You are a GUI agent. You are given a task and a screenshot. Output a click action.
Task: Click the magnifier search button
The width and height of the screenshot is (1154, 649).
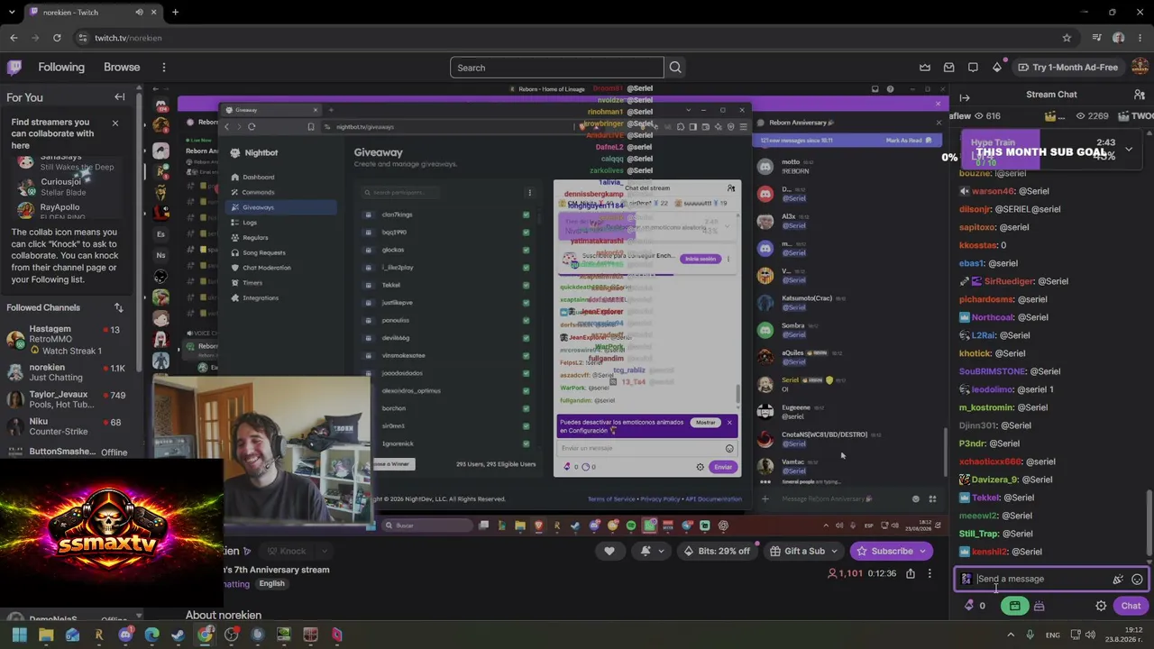[x=675, y=68]
